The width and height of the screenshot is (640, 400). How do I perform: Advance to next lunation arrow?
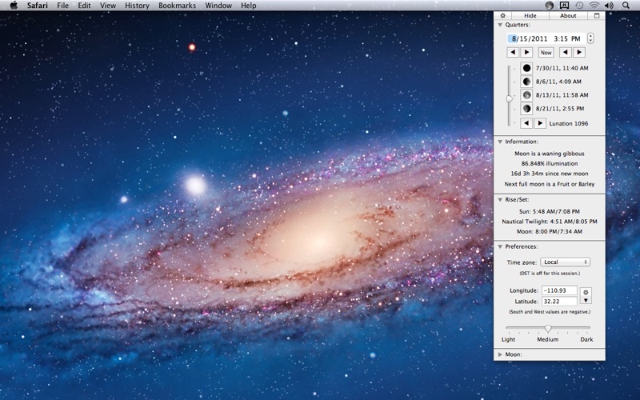pos(540,123)
